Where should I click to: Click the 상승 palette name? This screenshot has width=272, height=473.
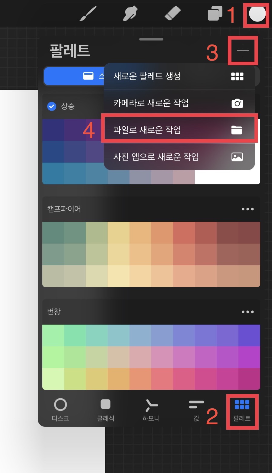[x=68, y=106]
